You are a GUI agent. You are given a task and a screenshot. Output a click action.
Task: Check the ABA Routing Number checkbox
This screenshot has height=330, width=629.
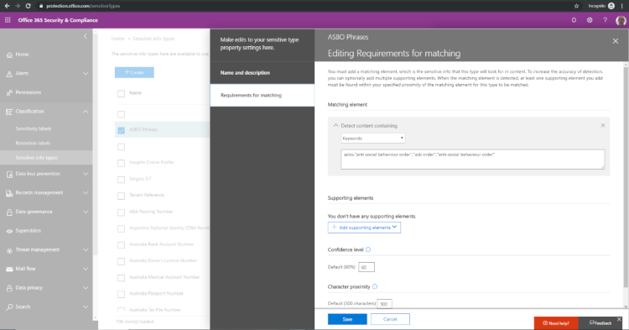[x=121, y=212]
